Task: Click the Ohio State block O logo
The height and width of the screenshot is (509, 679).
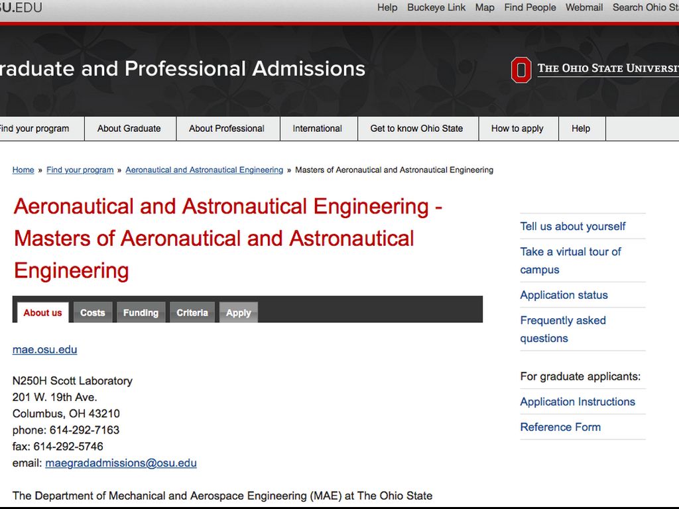Action: point(521,70)
